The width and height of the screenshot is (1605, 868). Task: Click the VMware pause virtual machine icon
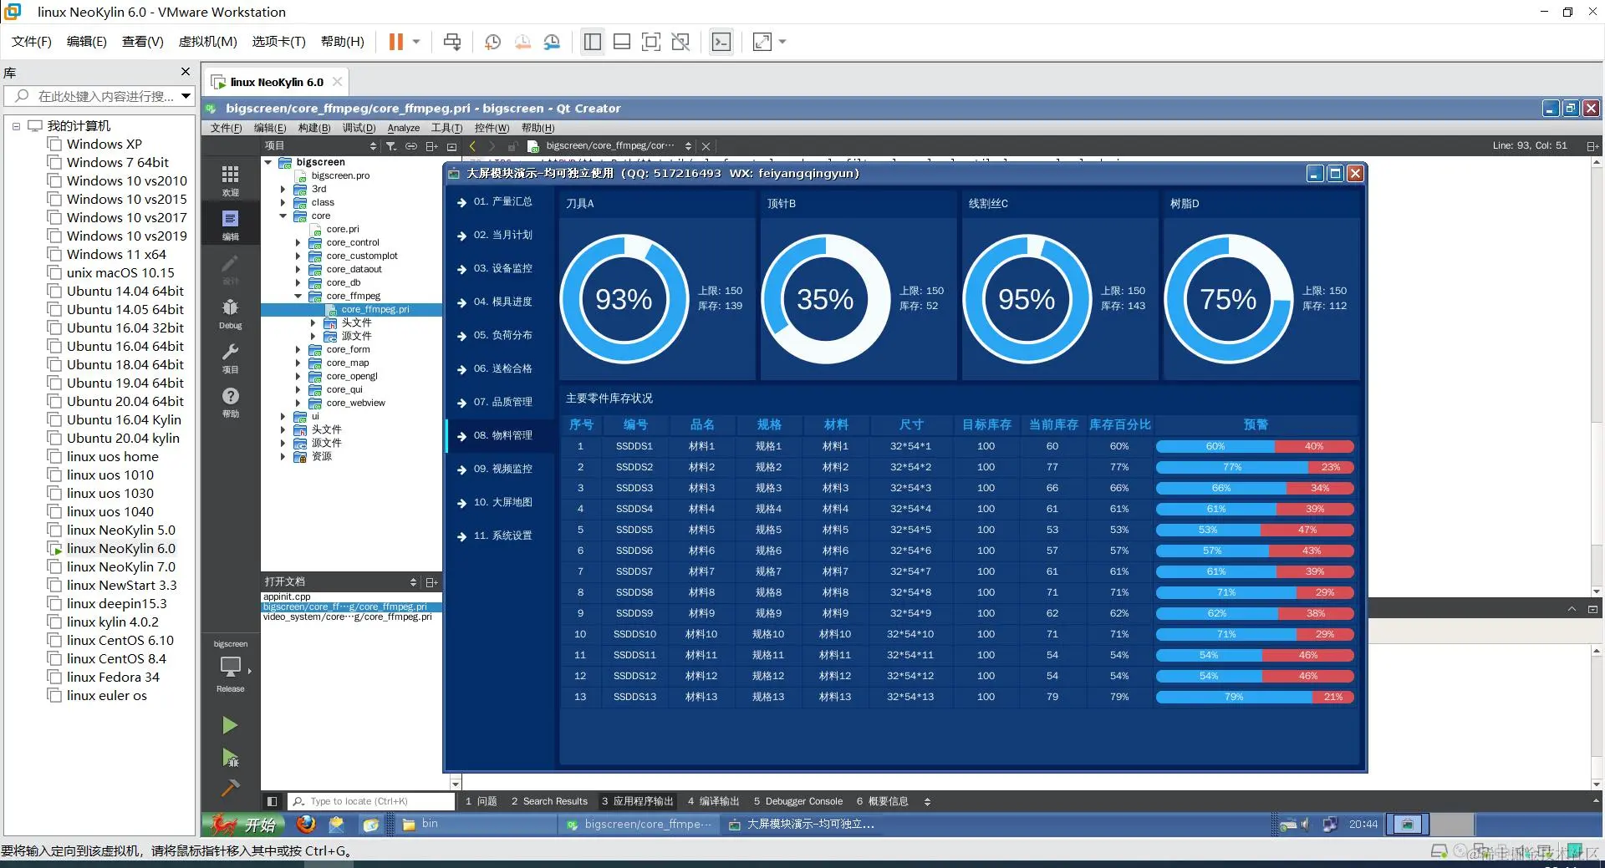[396, 42]
